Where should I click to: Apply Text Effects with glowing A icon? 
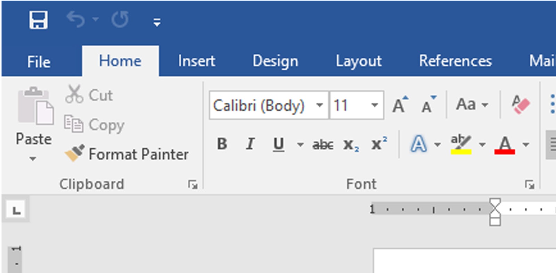[x=418, y=144]
